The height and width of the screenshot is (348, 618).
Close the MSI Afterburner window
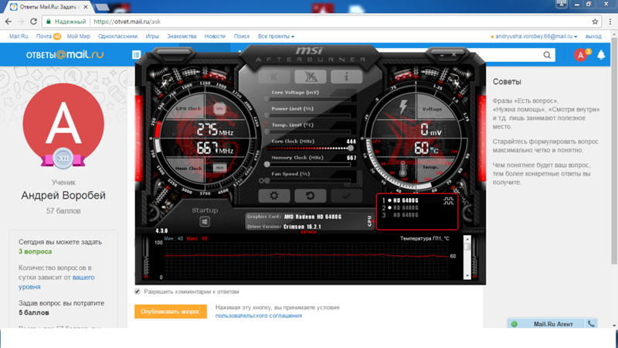point(453,55)
